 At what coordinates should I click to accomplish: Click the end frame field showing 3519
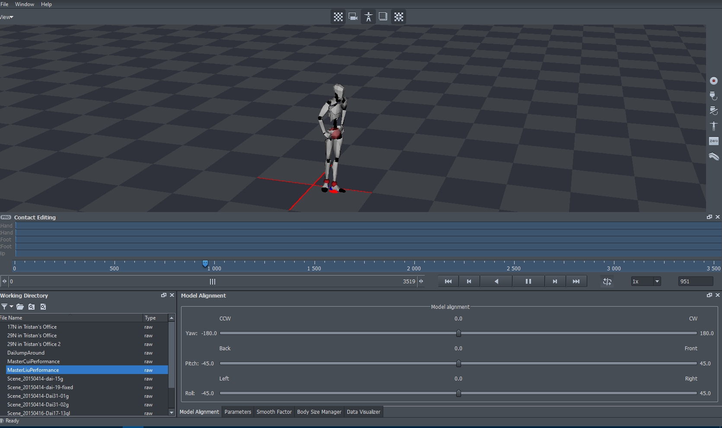pos(409,281)
